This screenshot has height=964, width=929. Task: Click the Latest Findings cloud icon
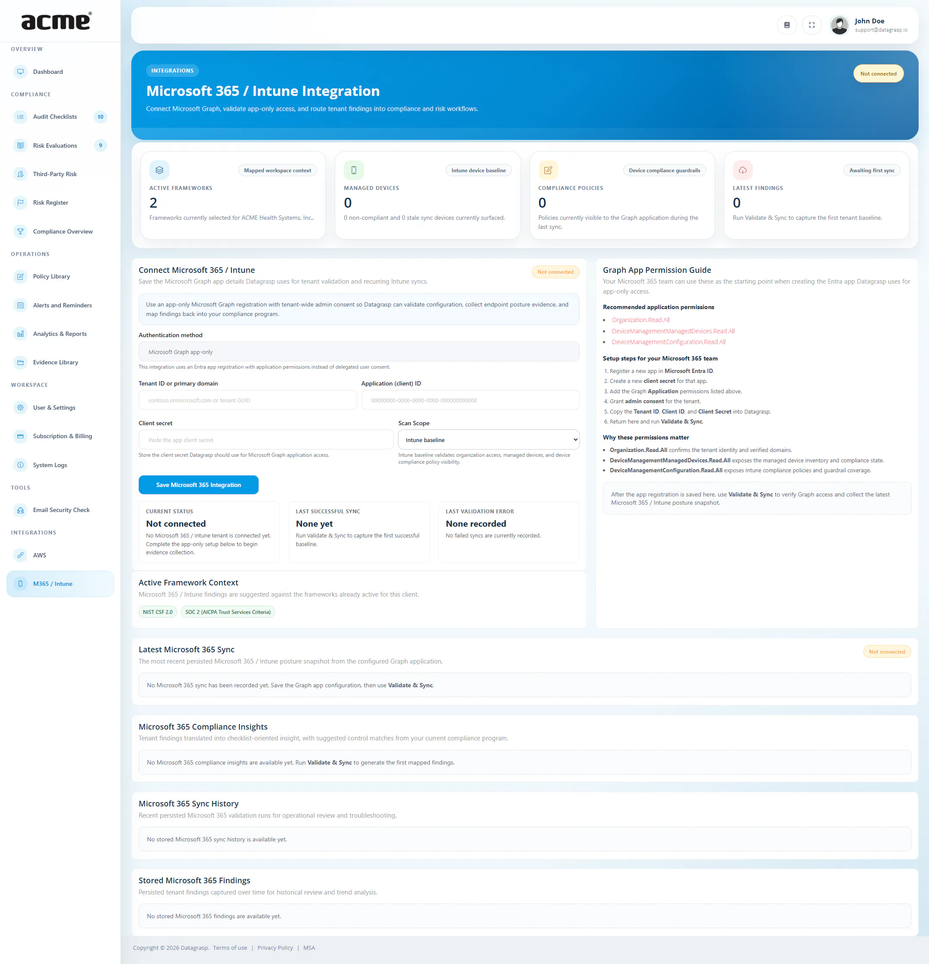coord(742,170)
